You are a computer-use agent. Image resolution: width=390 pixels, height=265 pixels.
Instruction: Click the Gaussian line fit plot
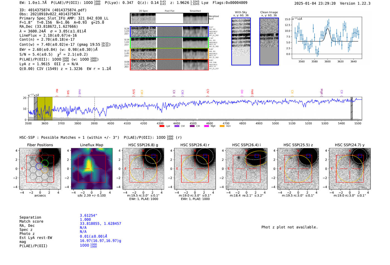(x=327, y=38)
